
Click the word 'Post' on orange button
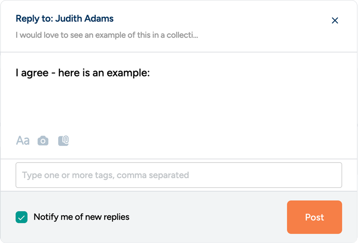pos(314,217)
